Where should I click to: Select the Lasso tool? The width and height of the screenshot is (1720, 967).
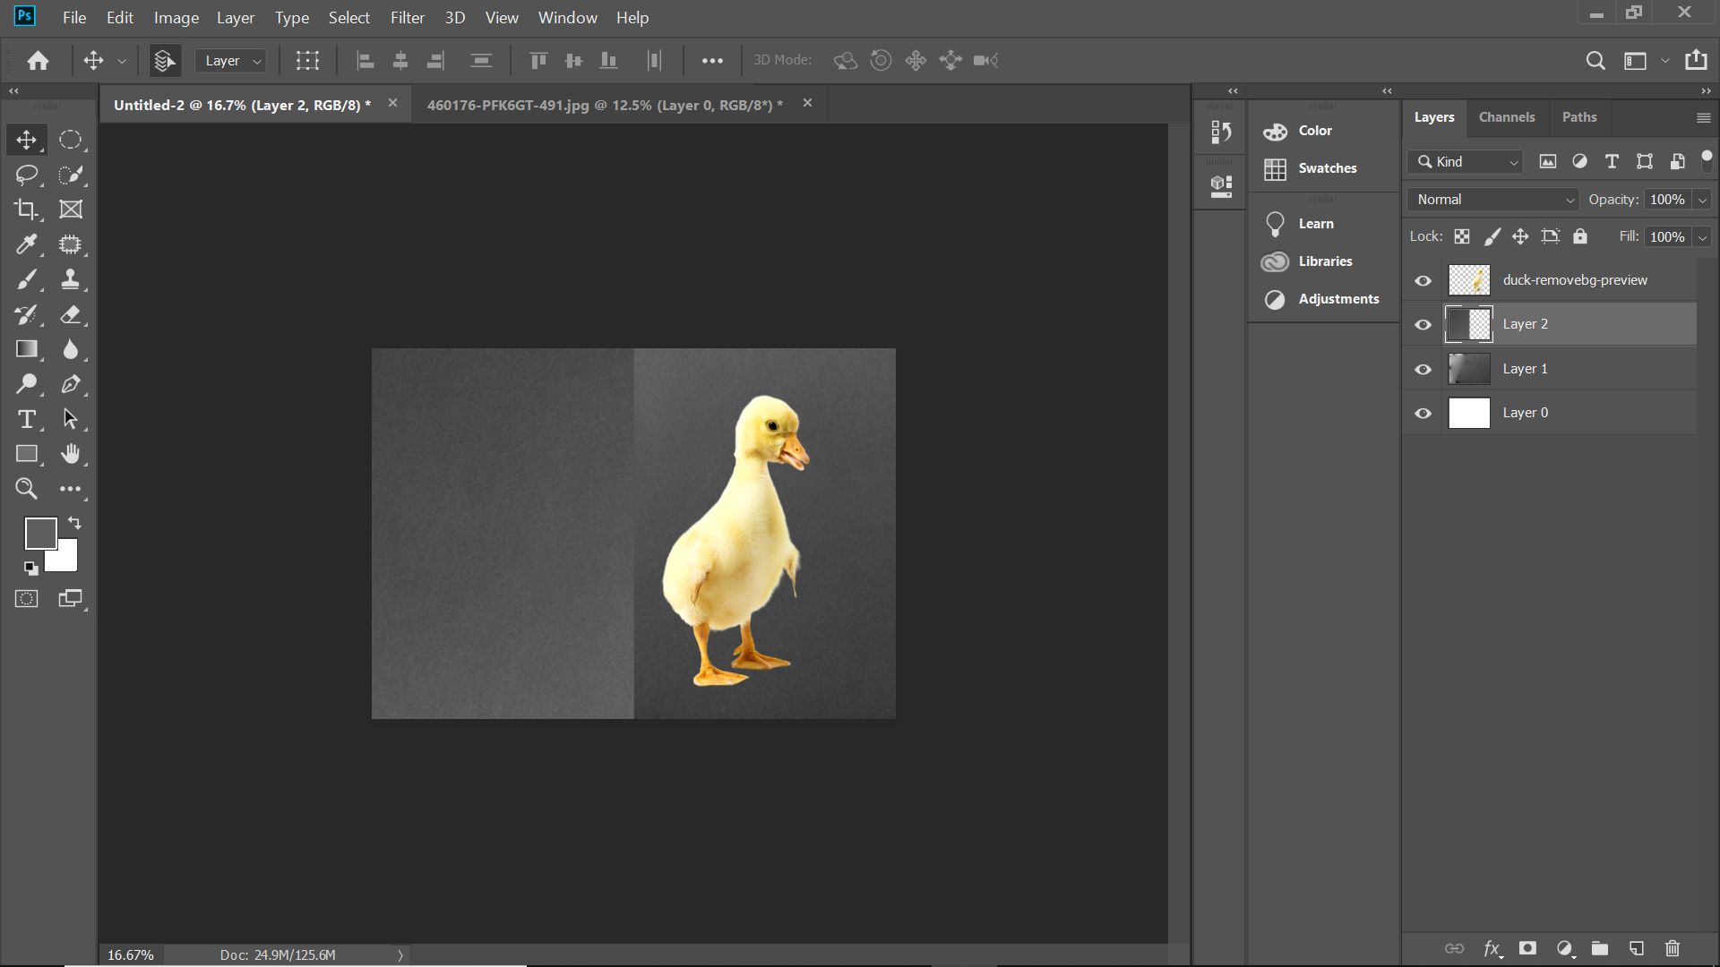point(26,175)
